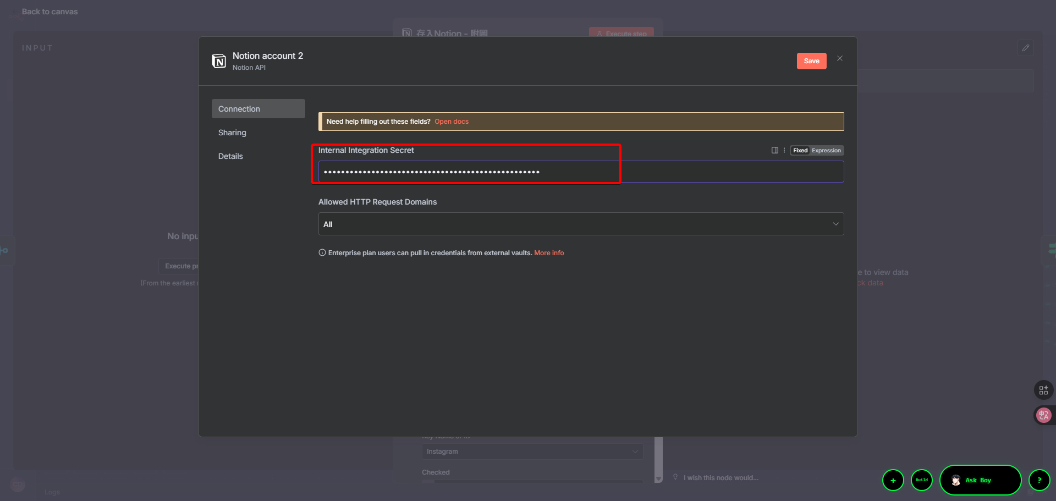1056x501 pixels.
Task: Click the pencil edit icon at top right
Action: (x=1025, y=48)
